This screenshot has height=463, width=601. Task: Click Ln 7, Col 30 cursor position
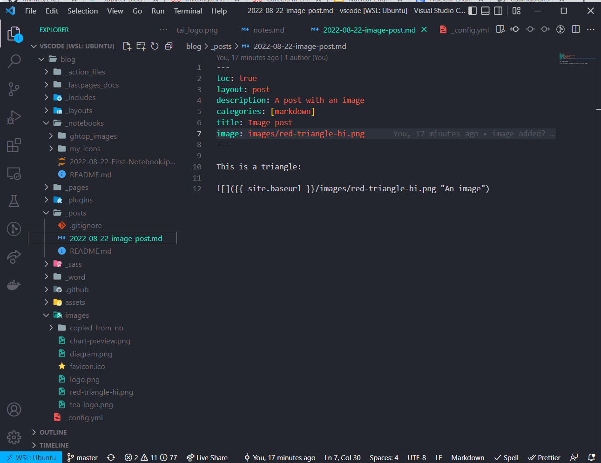[343, 457]
